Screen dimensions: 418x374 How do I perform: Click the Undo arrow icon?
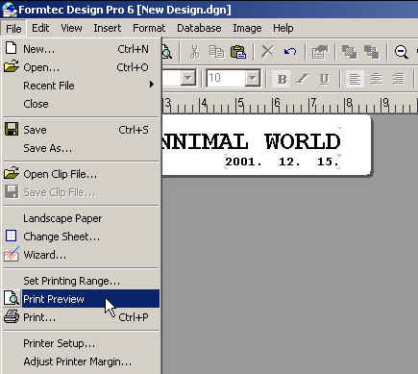pos(290,52)
